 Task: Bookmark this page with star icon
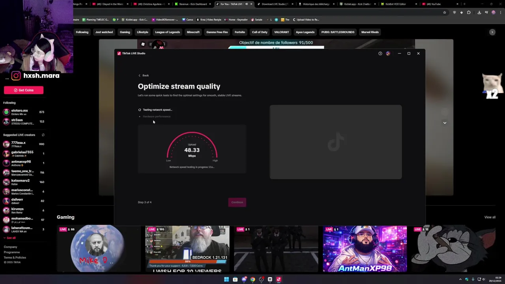point(445,12)
